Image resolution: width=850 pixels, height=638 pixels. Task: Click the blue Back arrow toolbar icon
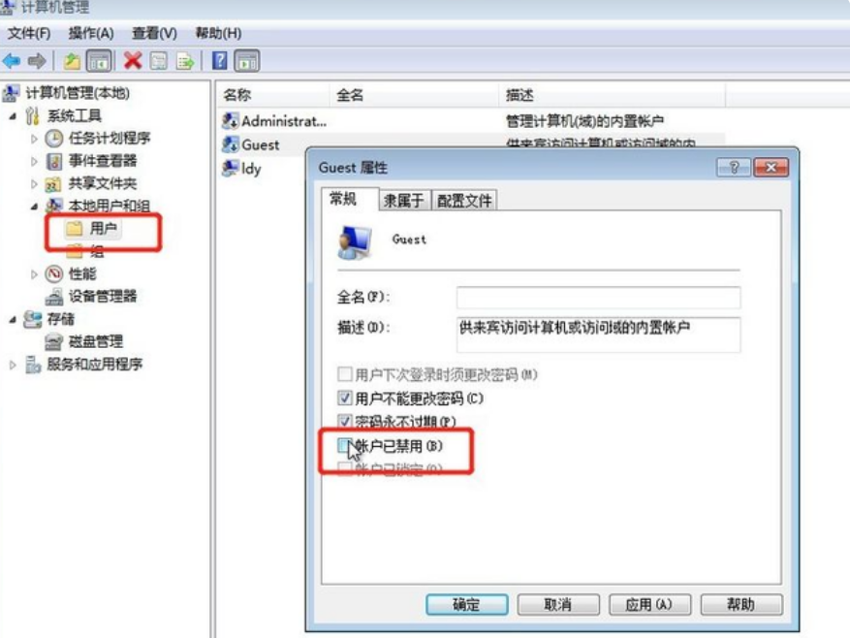(12, 61)
